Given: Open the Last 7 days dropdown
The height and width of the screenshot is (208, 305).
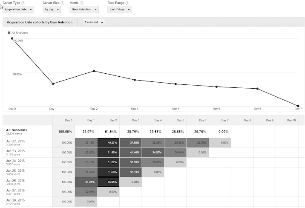Looking at the screenshot, I should tap(120, 9).
